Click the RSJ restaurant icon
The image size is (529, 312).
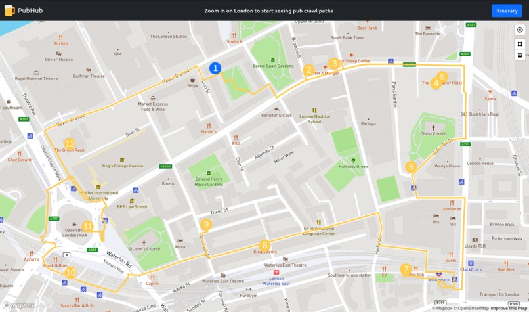(x=236, y=137)
